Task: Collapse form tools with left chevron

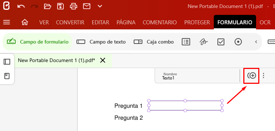Action: tap(256, 42)
